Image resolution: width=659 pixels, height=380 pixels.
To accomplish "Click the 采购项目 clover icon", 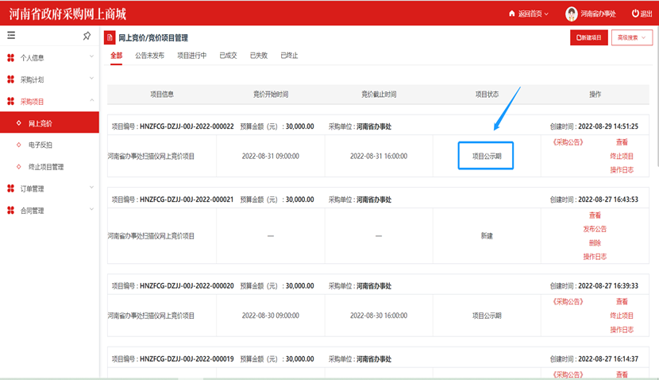I will click(10, 102).
